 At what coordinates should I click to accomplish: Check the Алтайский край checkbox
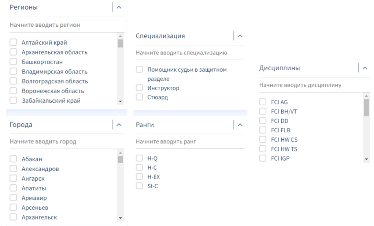pyautogui.click(x=14, y=43)
